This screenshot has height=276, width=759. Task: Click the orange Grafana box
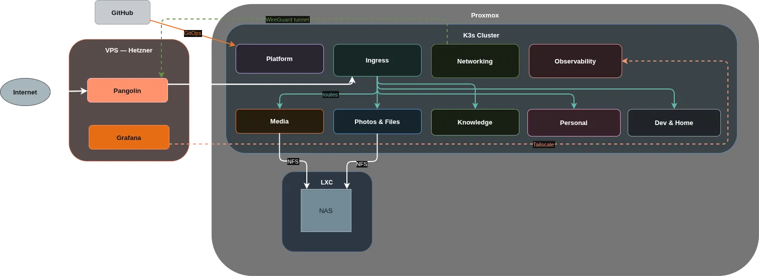(129, 137)
